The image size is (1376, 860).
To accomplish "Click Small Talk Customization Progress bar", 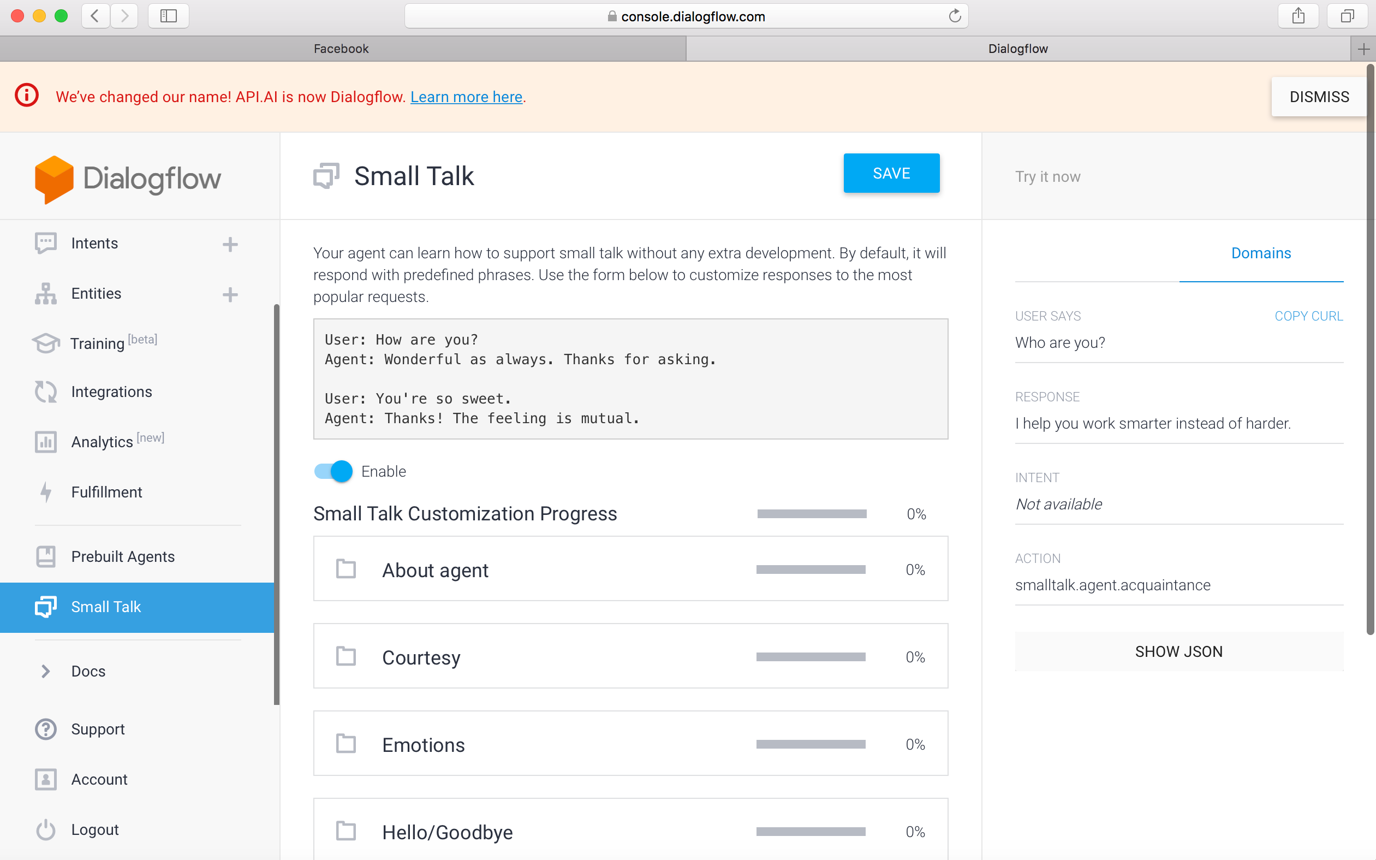I will (812, 514).
